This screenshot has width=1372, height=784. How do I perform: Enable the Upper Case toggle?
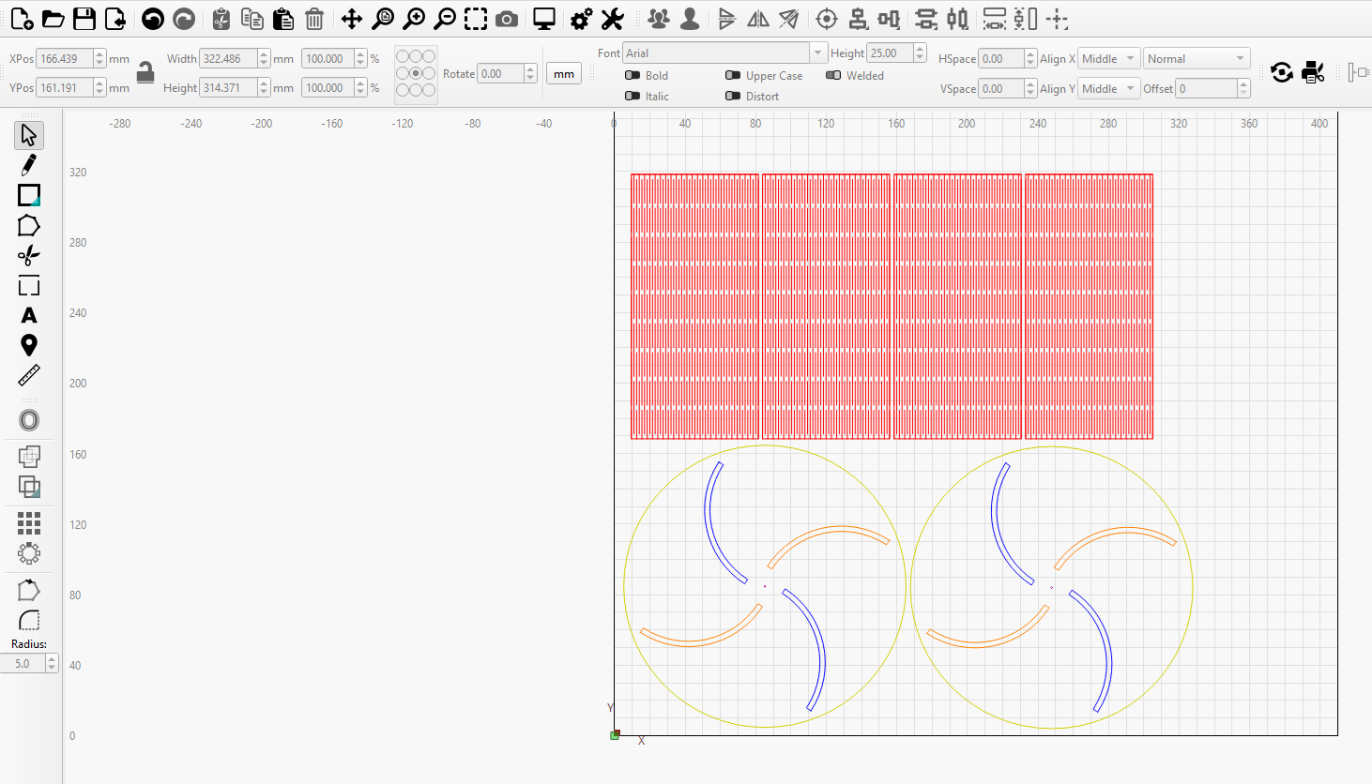coord(733,76)
